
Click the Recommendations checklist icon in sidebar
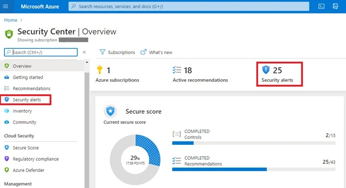[x=7, y=88]
